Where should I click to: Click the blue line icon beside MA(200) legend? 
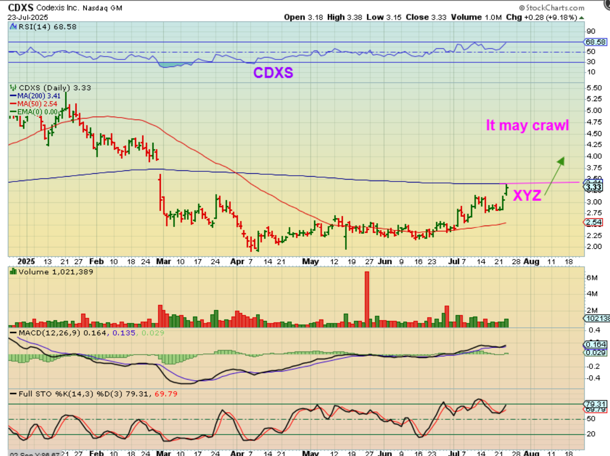[13, 96]
